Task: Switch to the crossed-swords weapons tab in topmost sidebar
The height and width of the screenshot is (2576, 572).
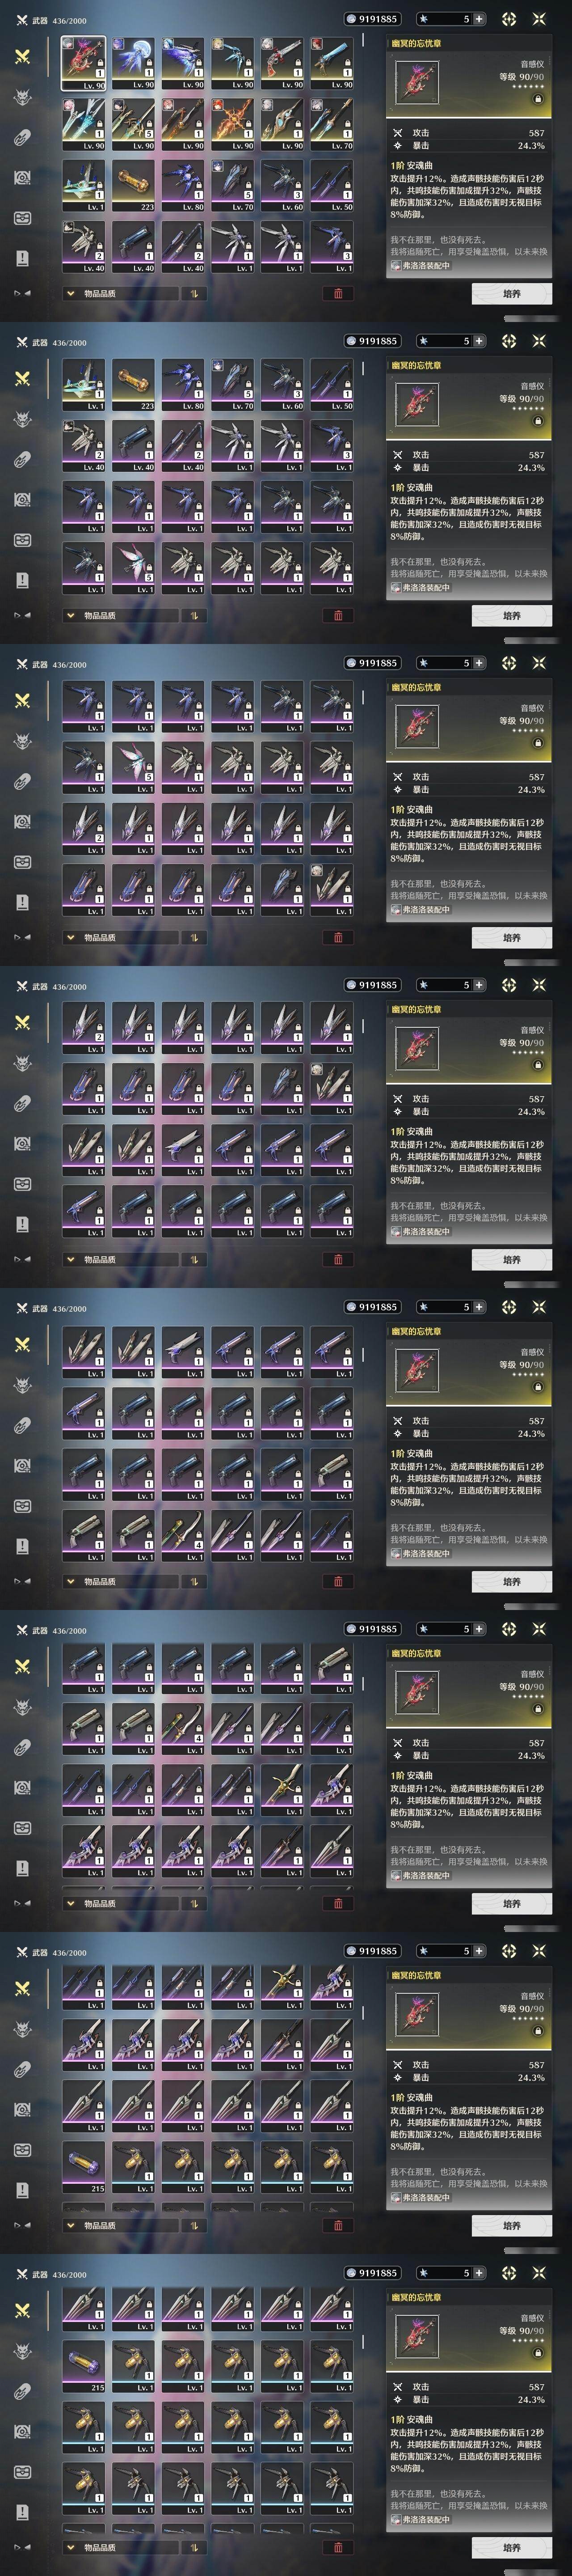Action: pyautogui.click(x=22, y=57)
